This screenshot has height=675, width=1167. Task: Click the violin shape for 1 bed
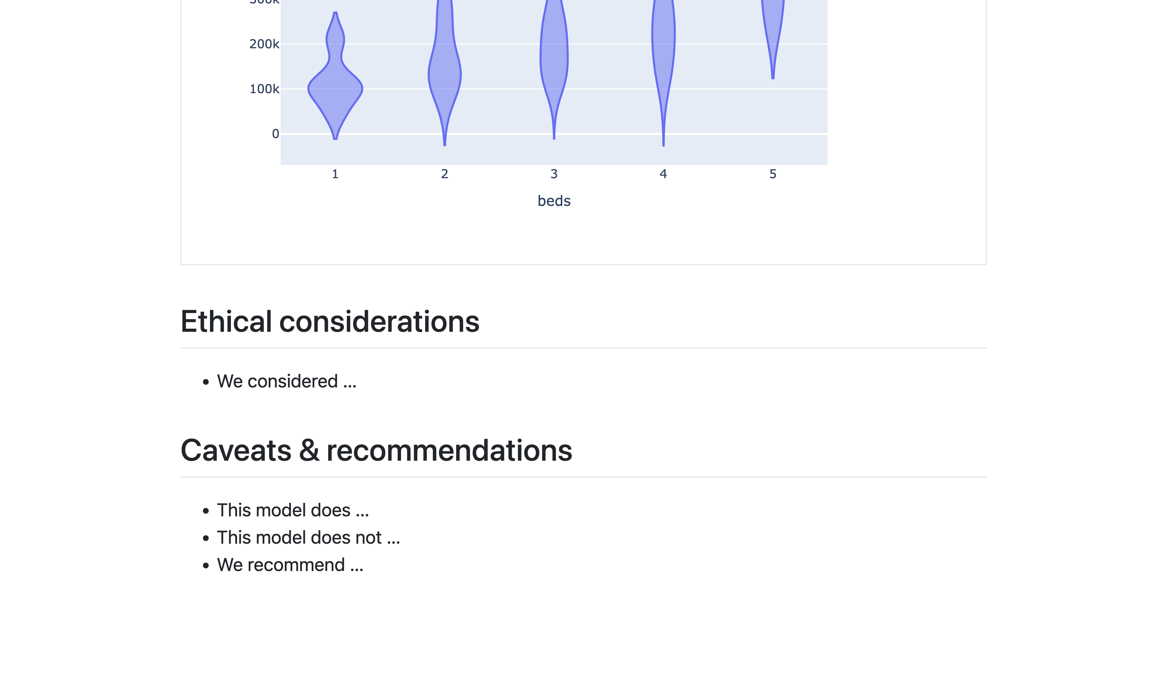(x=335, y=88)
